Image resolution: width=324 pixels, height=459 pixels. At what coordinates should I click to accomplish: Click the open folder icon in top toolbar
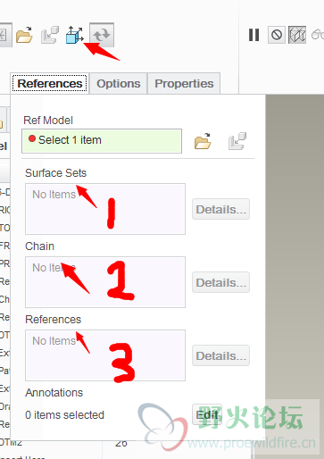point(24,35)
